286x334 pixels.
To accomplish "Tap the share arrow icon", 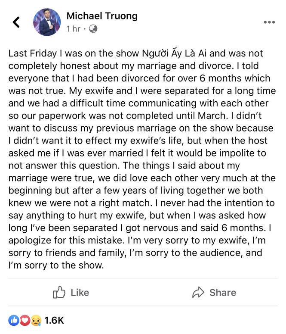I will point(198,293).
